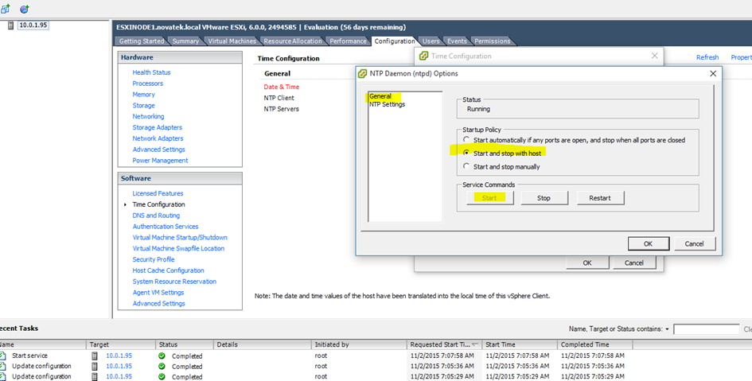Open the Resource Allocation tab
This screenshot has width=752, height=381.
[293, 41]
